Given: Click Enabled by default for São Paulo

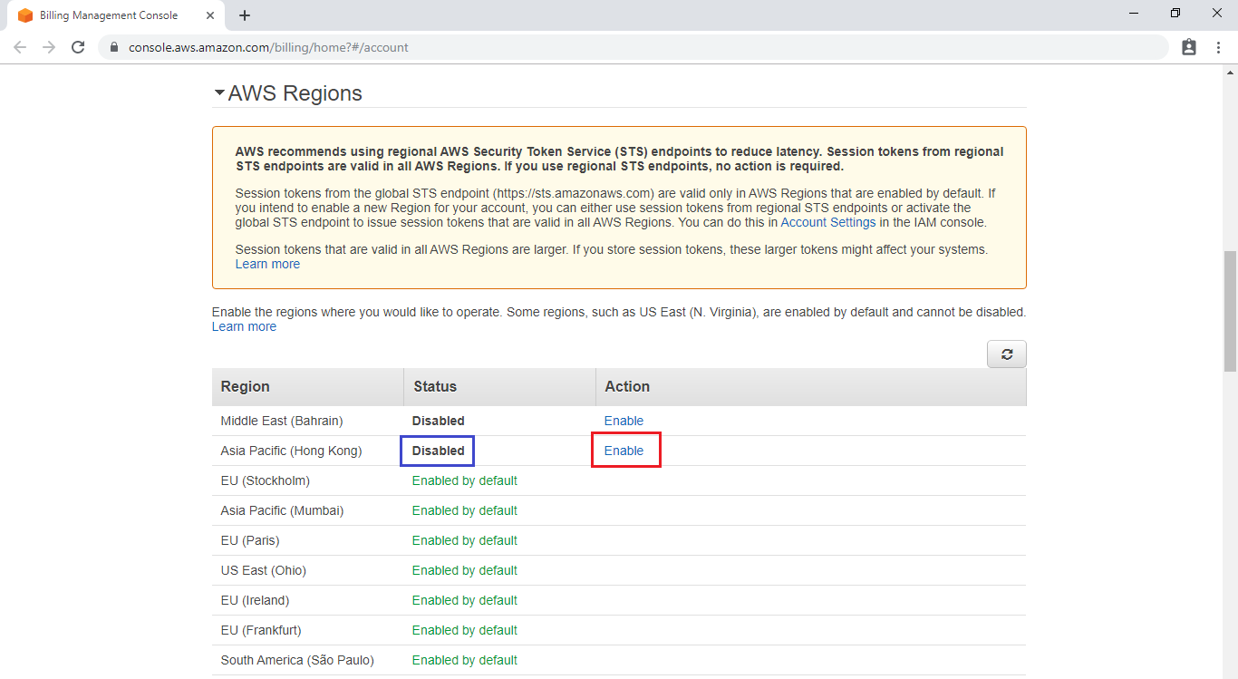Looking at the screenshot, I should click(464, 660).
